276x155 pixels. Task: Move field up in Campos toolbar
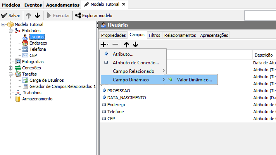[126, 45]
